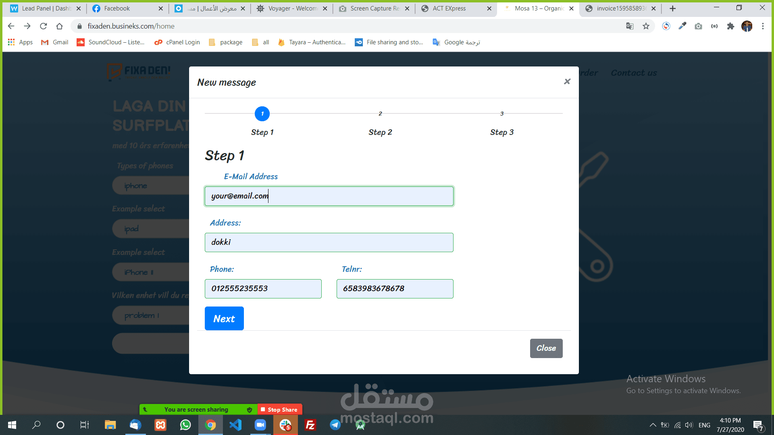The height and width of the screenshot is (435, 774).
Task: Open Chrome three-dot menu
Action: coord(763,26)
